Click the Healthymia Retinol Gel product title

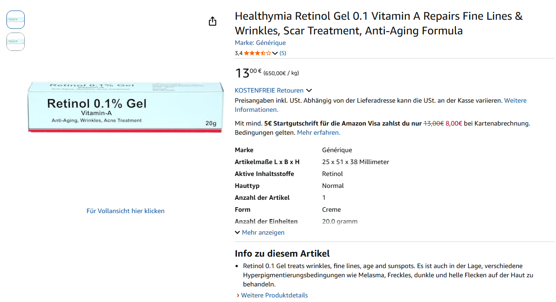click(x=378, y=23)
